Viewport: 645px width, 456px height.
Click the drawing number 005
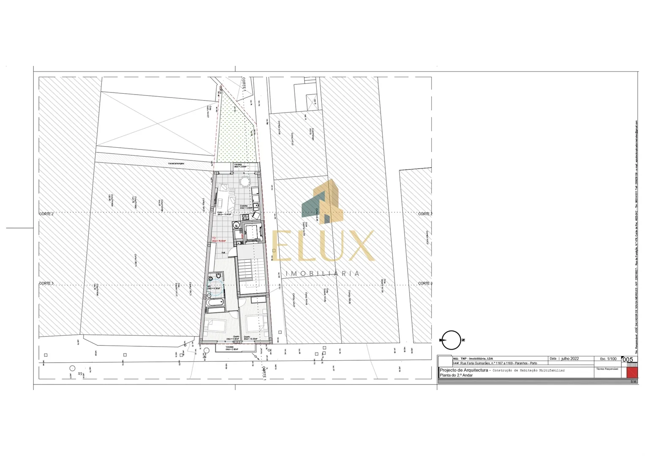628,360
